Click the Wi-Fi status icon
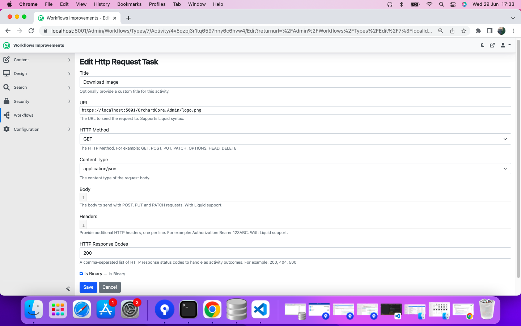Image resolution: width=521 pixels, height=326 pixels. (429, 4)
